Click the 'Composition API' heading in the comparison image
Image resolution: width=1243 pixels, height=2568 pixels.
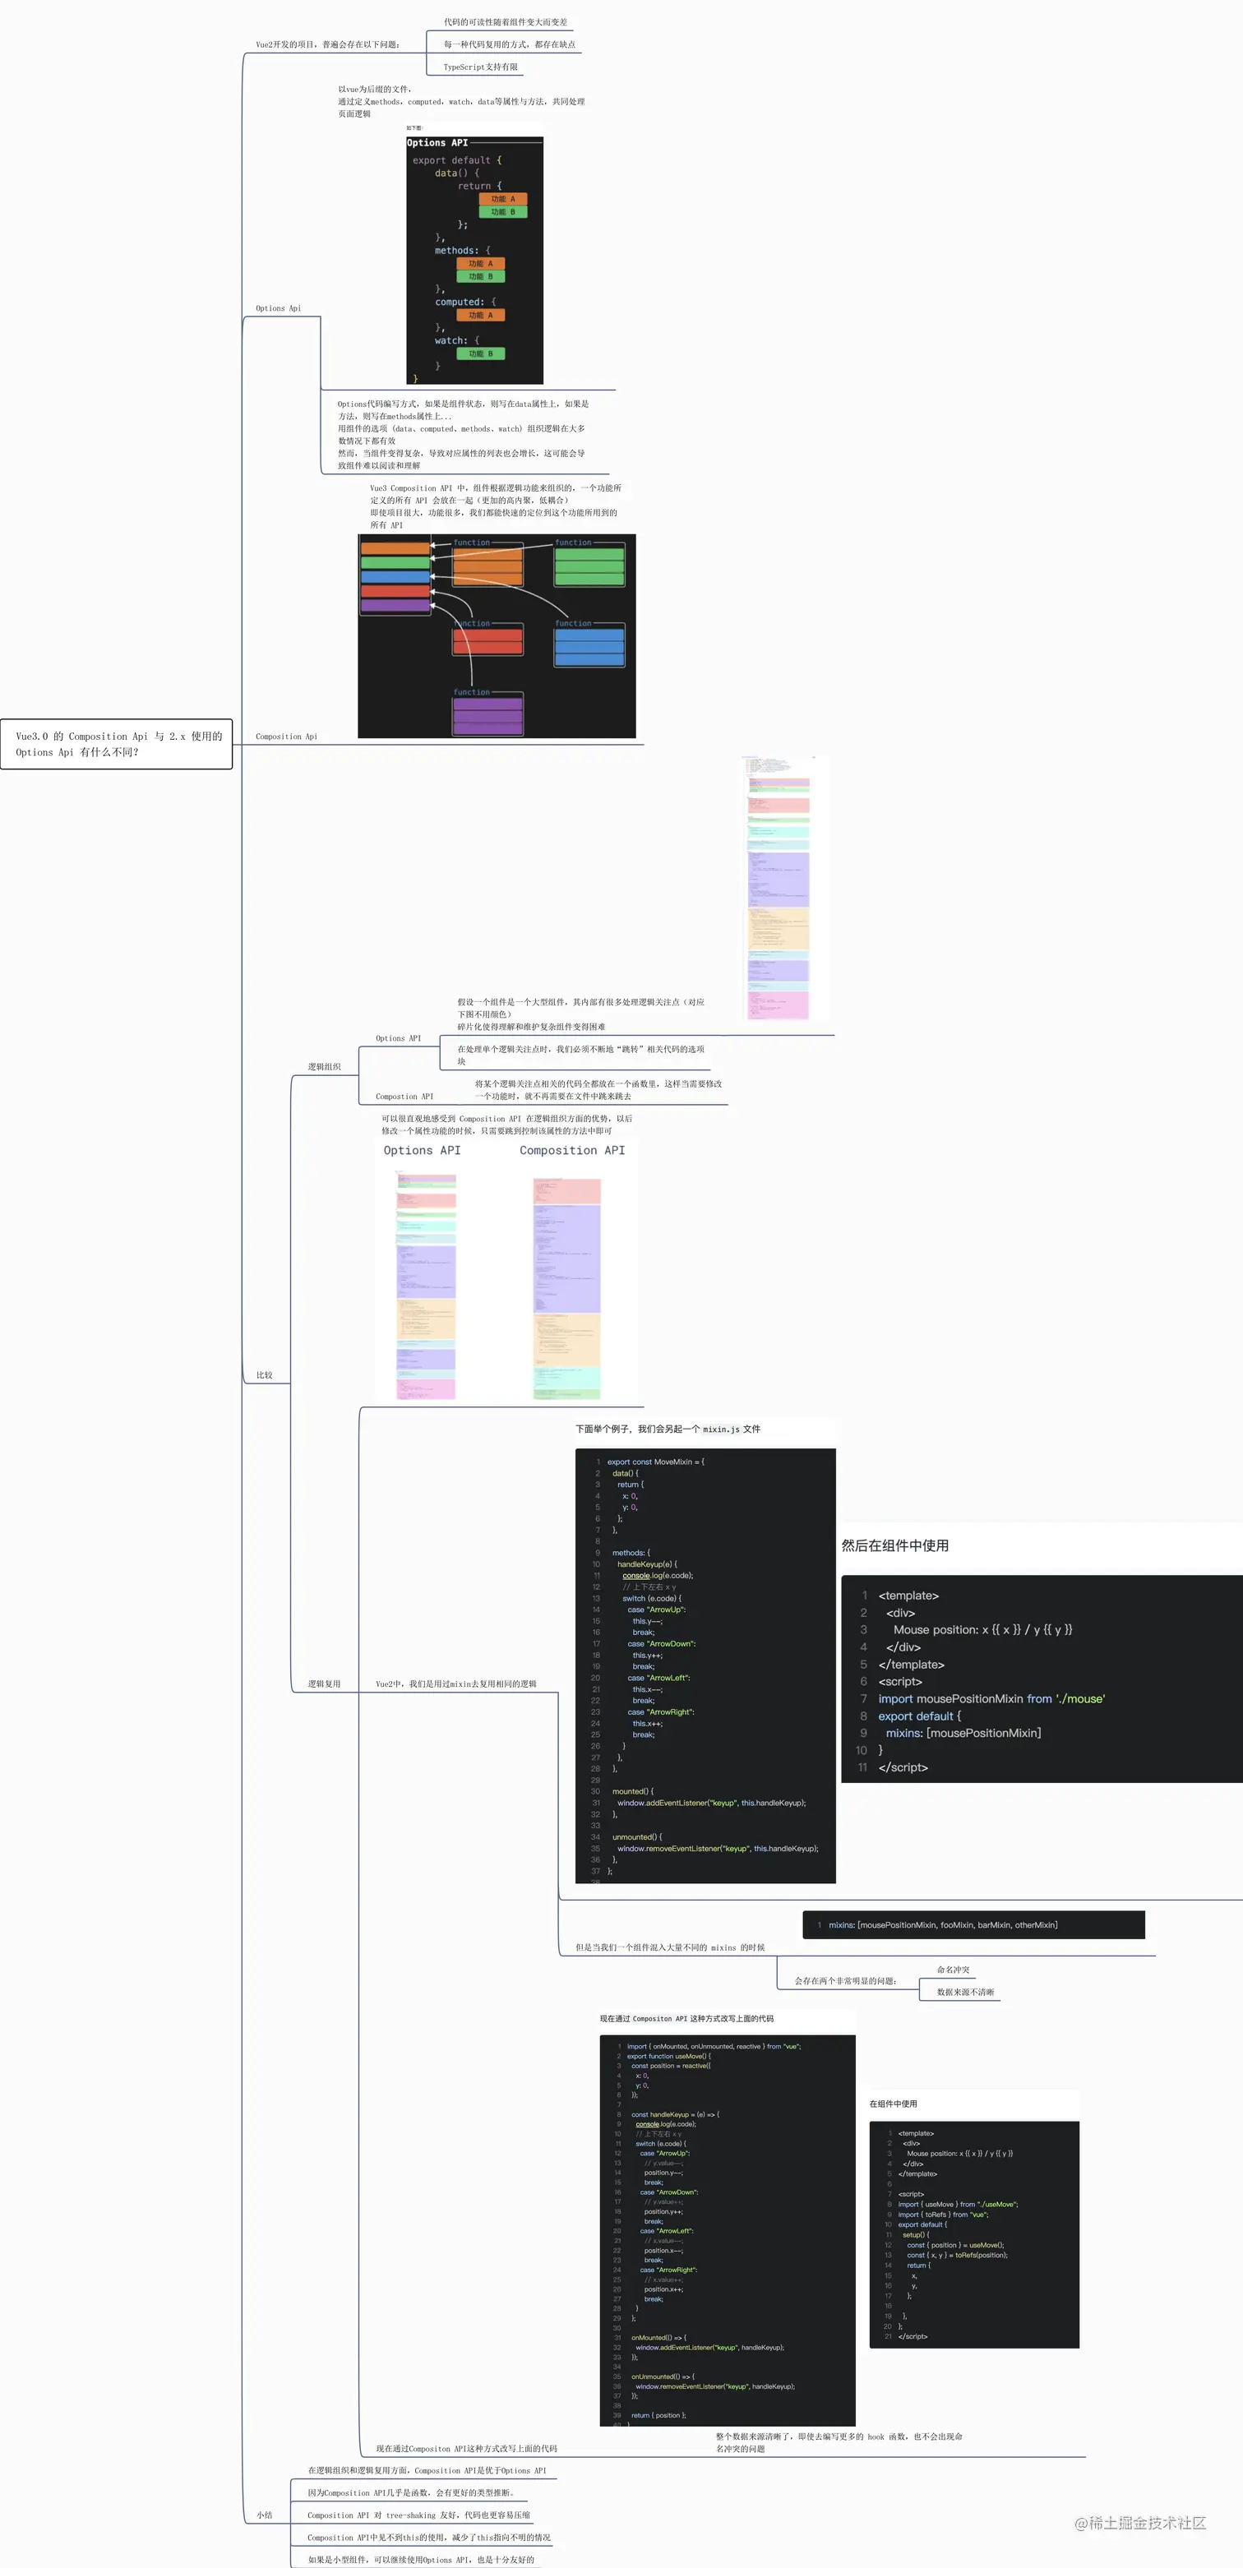(572, 1150)
